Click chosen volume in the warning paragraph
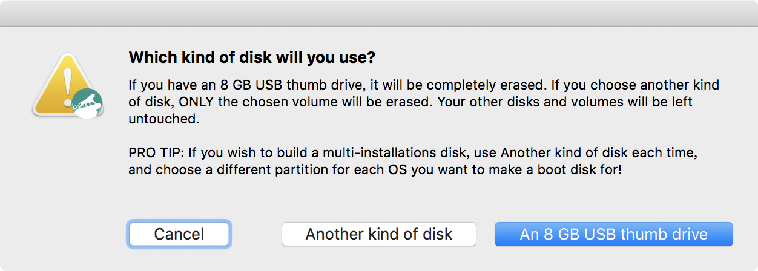 click(278, 102)
